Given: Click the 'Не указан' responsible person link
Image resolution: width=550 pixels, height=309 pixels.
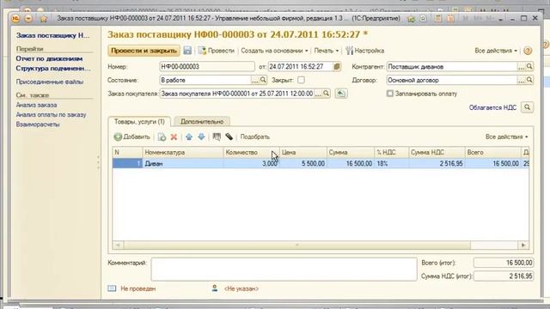Looking at the screenshot, I should tap(241, 288).
